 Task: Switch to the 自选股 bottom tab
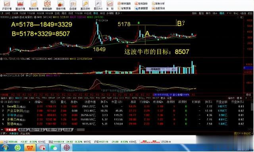(x=68, y=130)
